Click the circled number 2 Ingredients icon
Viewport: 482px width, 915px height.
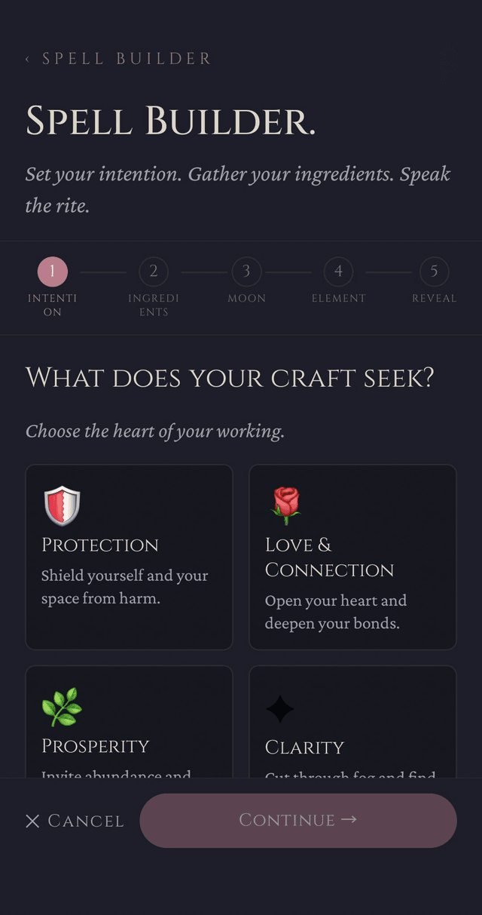pos(154,272)
